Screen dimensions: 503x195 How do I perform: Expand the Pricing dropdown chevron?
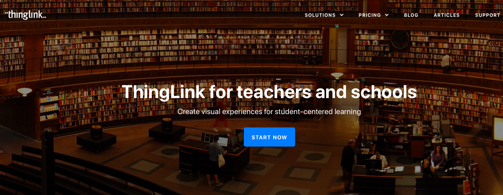pos(387,15)
